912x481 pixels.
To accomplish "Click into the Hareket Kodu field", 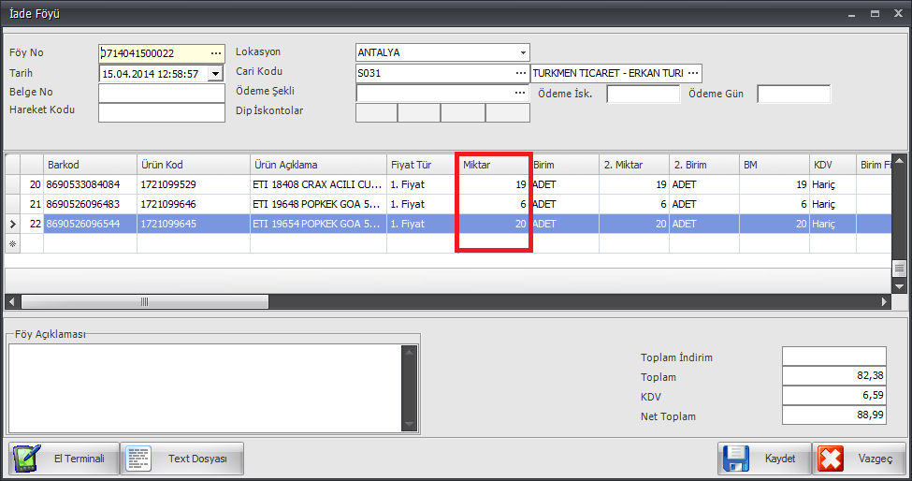I will [161, 113].
